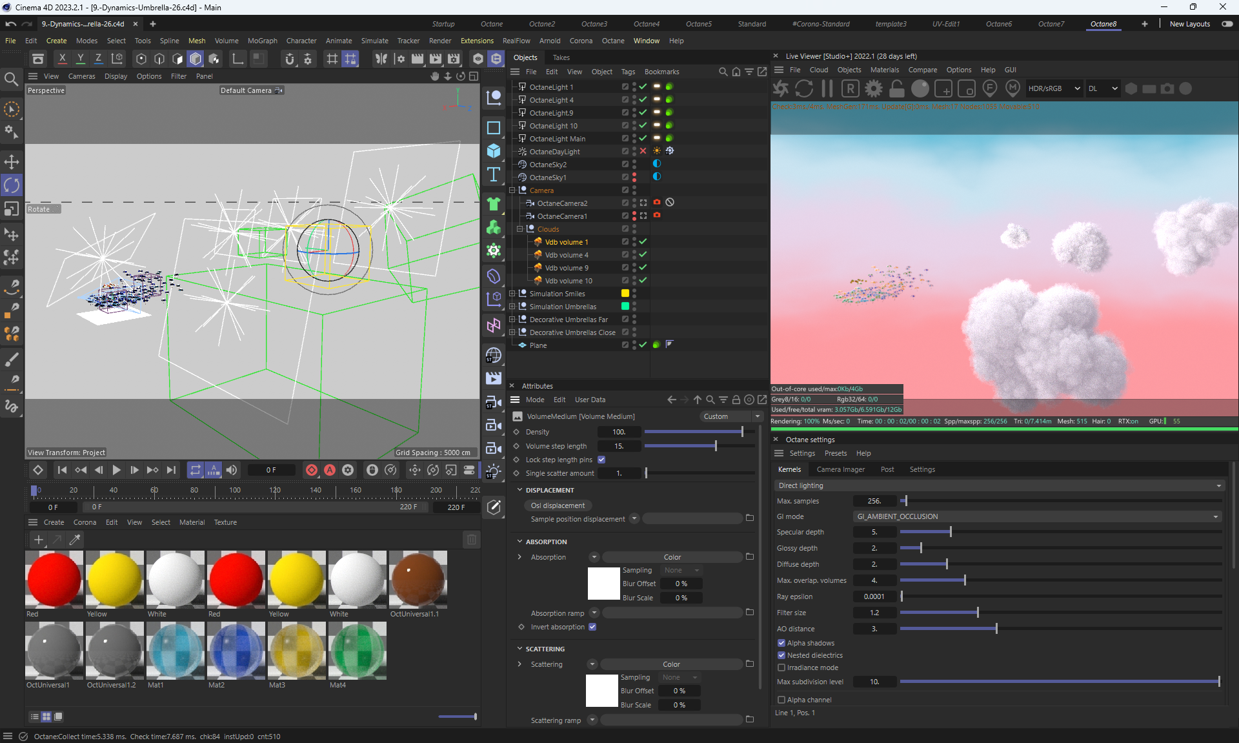Screen dimensions: 1239x743
Task: Click the Osl displacement button
Action: tap(558, 505)
